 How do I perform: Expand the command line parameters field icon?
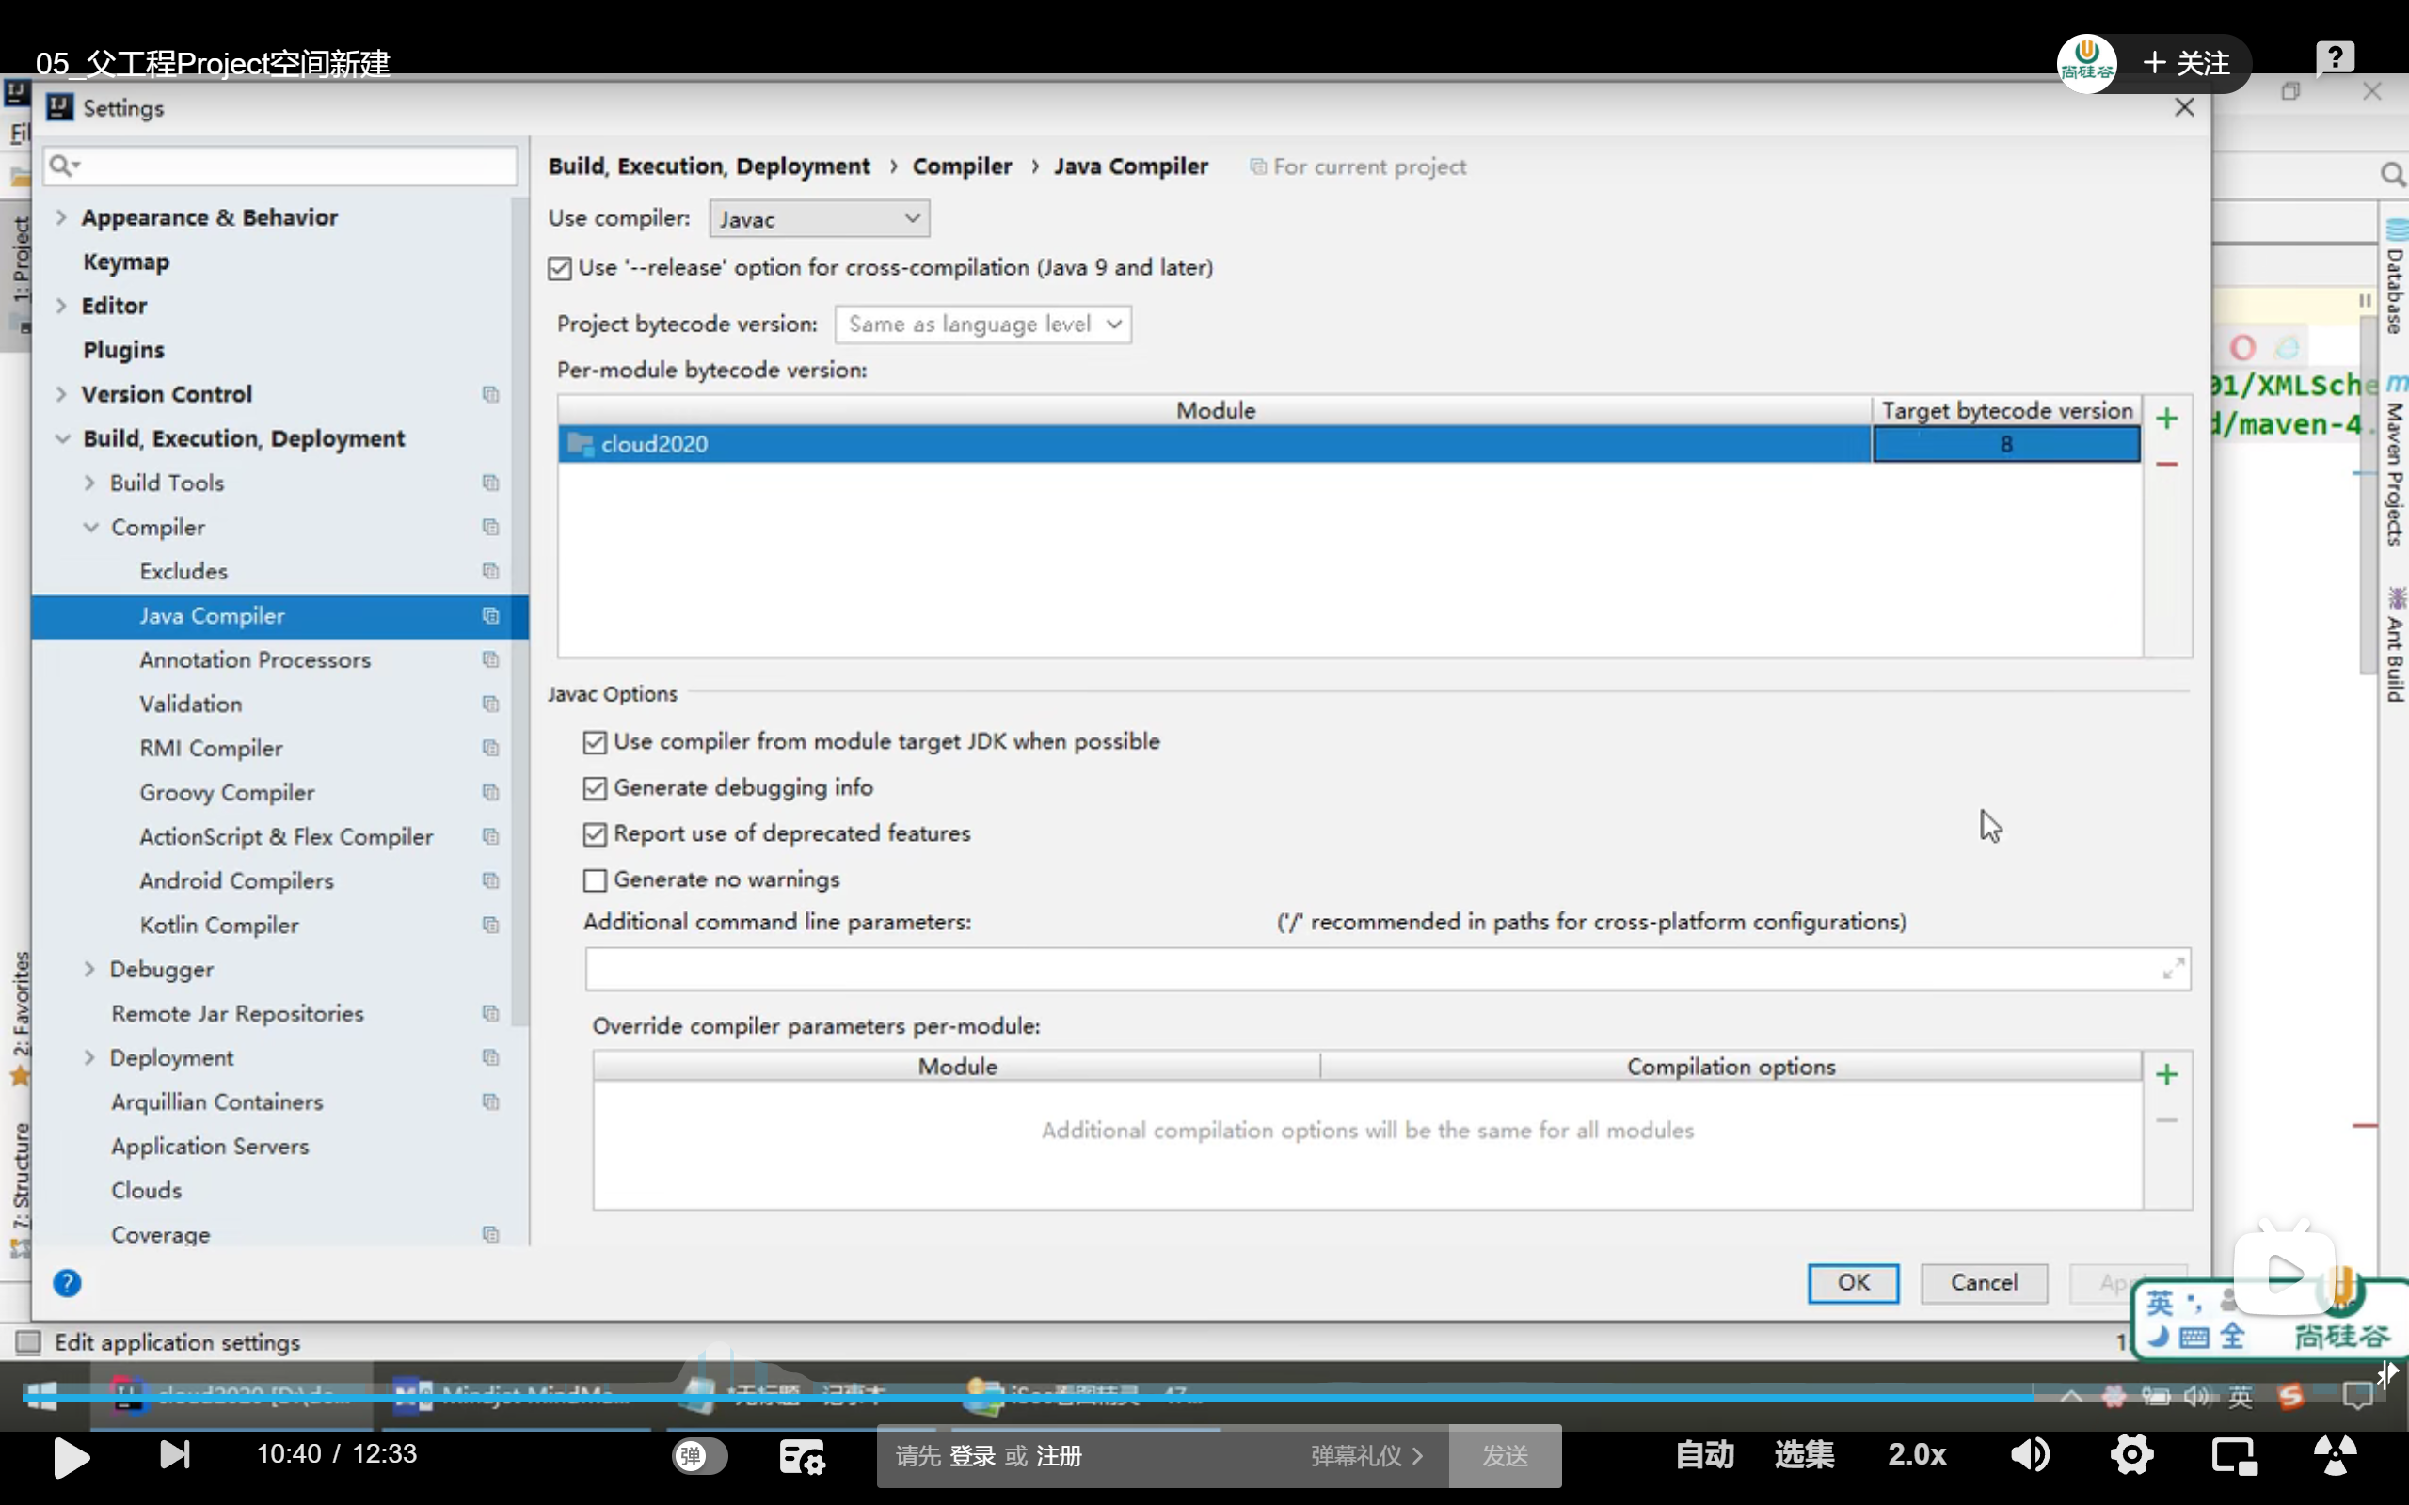tap(2173, 969)
